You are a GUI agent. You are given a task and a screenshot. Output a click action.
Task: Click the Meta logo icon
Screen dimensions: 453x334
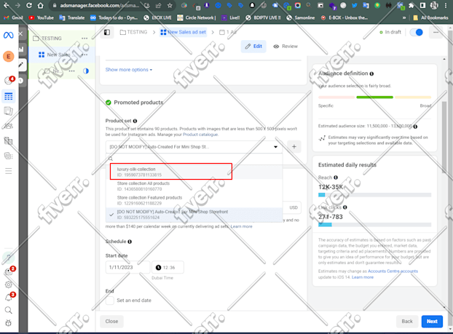(x=9, y=35)
